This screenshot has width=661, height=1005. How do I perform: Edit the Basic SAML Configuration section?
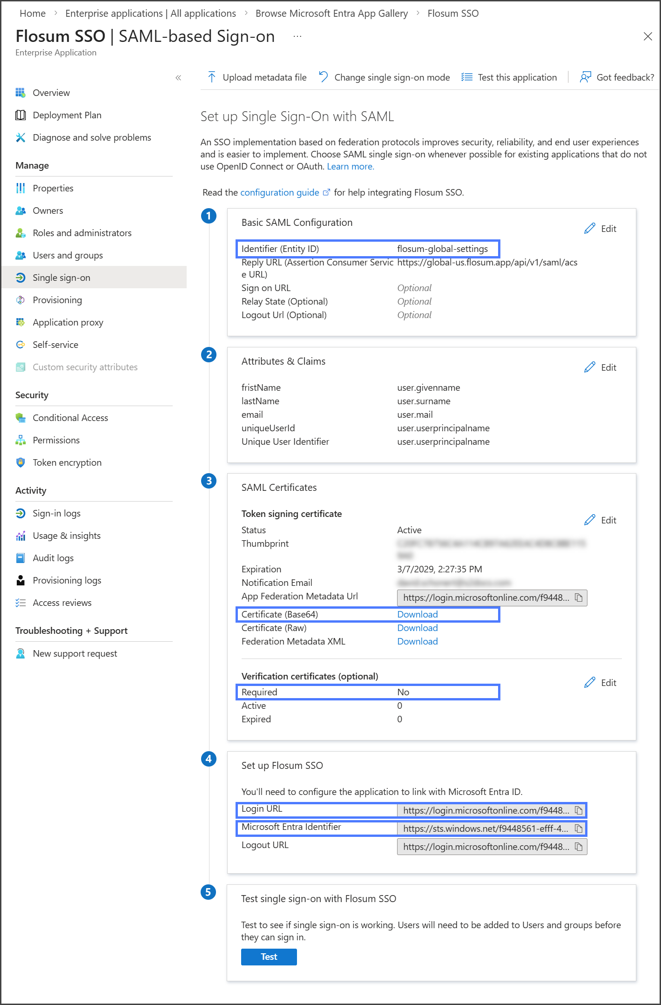click(600, 229)
